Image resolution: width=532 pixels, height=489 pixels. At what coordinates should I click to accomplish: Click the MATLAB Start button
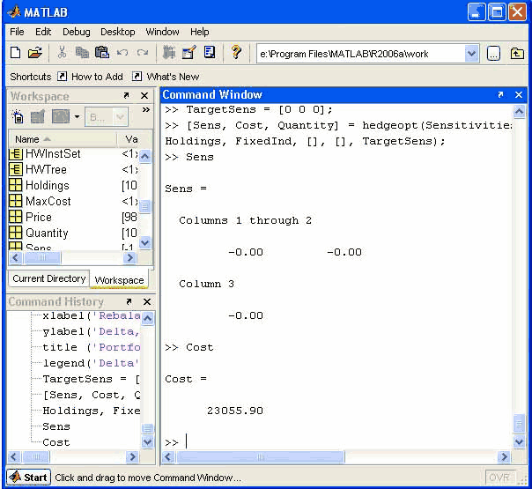[x=29, y=478]
